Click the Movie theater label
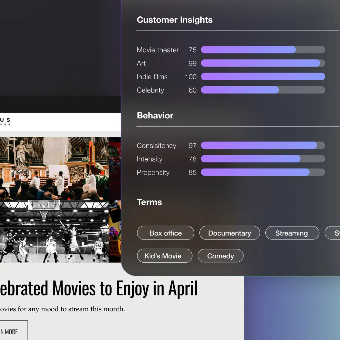Image resolution: width=340 pixels, height=340 pixels. [158, 50]
